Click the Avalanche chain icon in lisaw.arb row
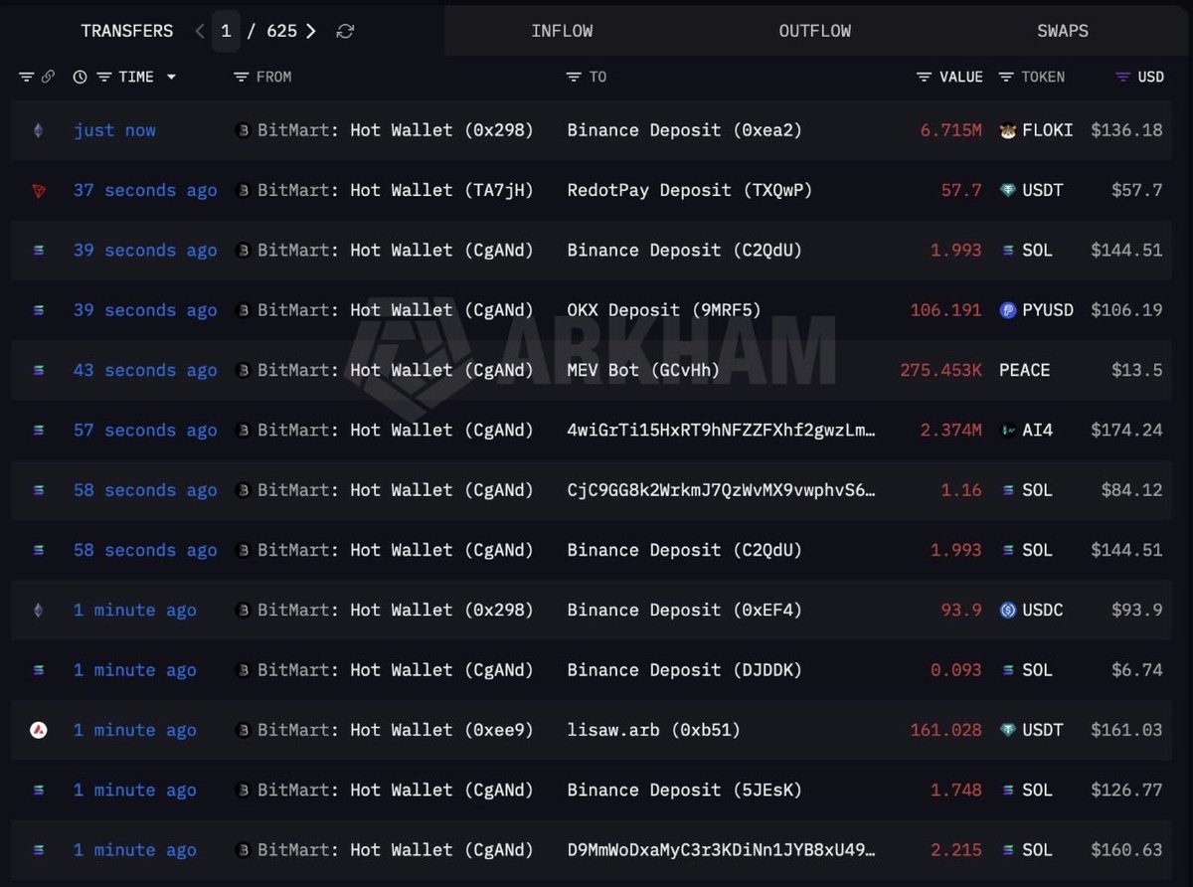The width and height of the screenshot is (1193, 887). 38,730
